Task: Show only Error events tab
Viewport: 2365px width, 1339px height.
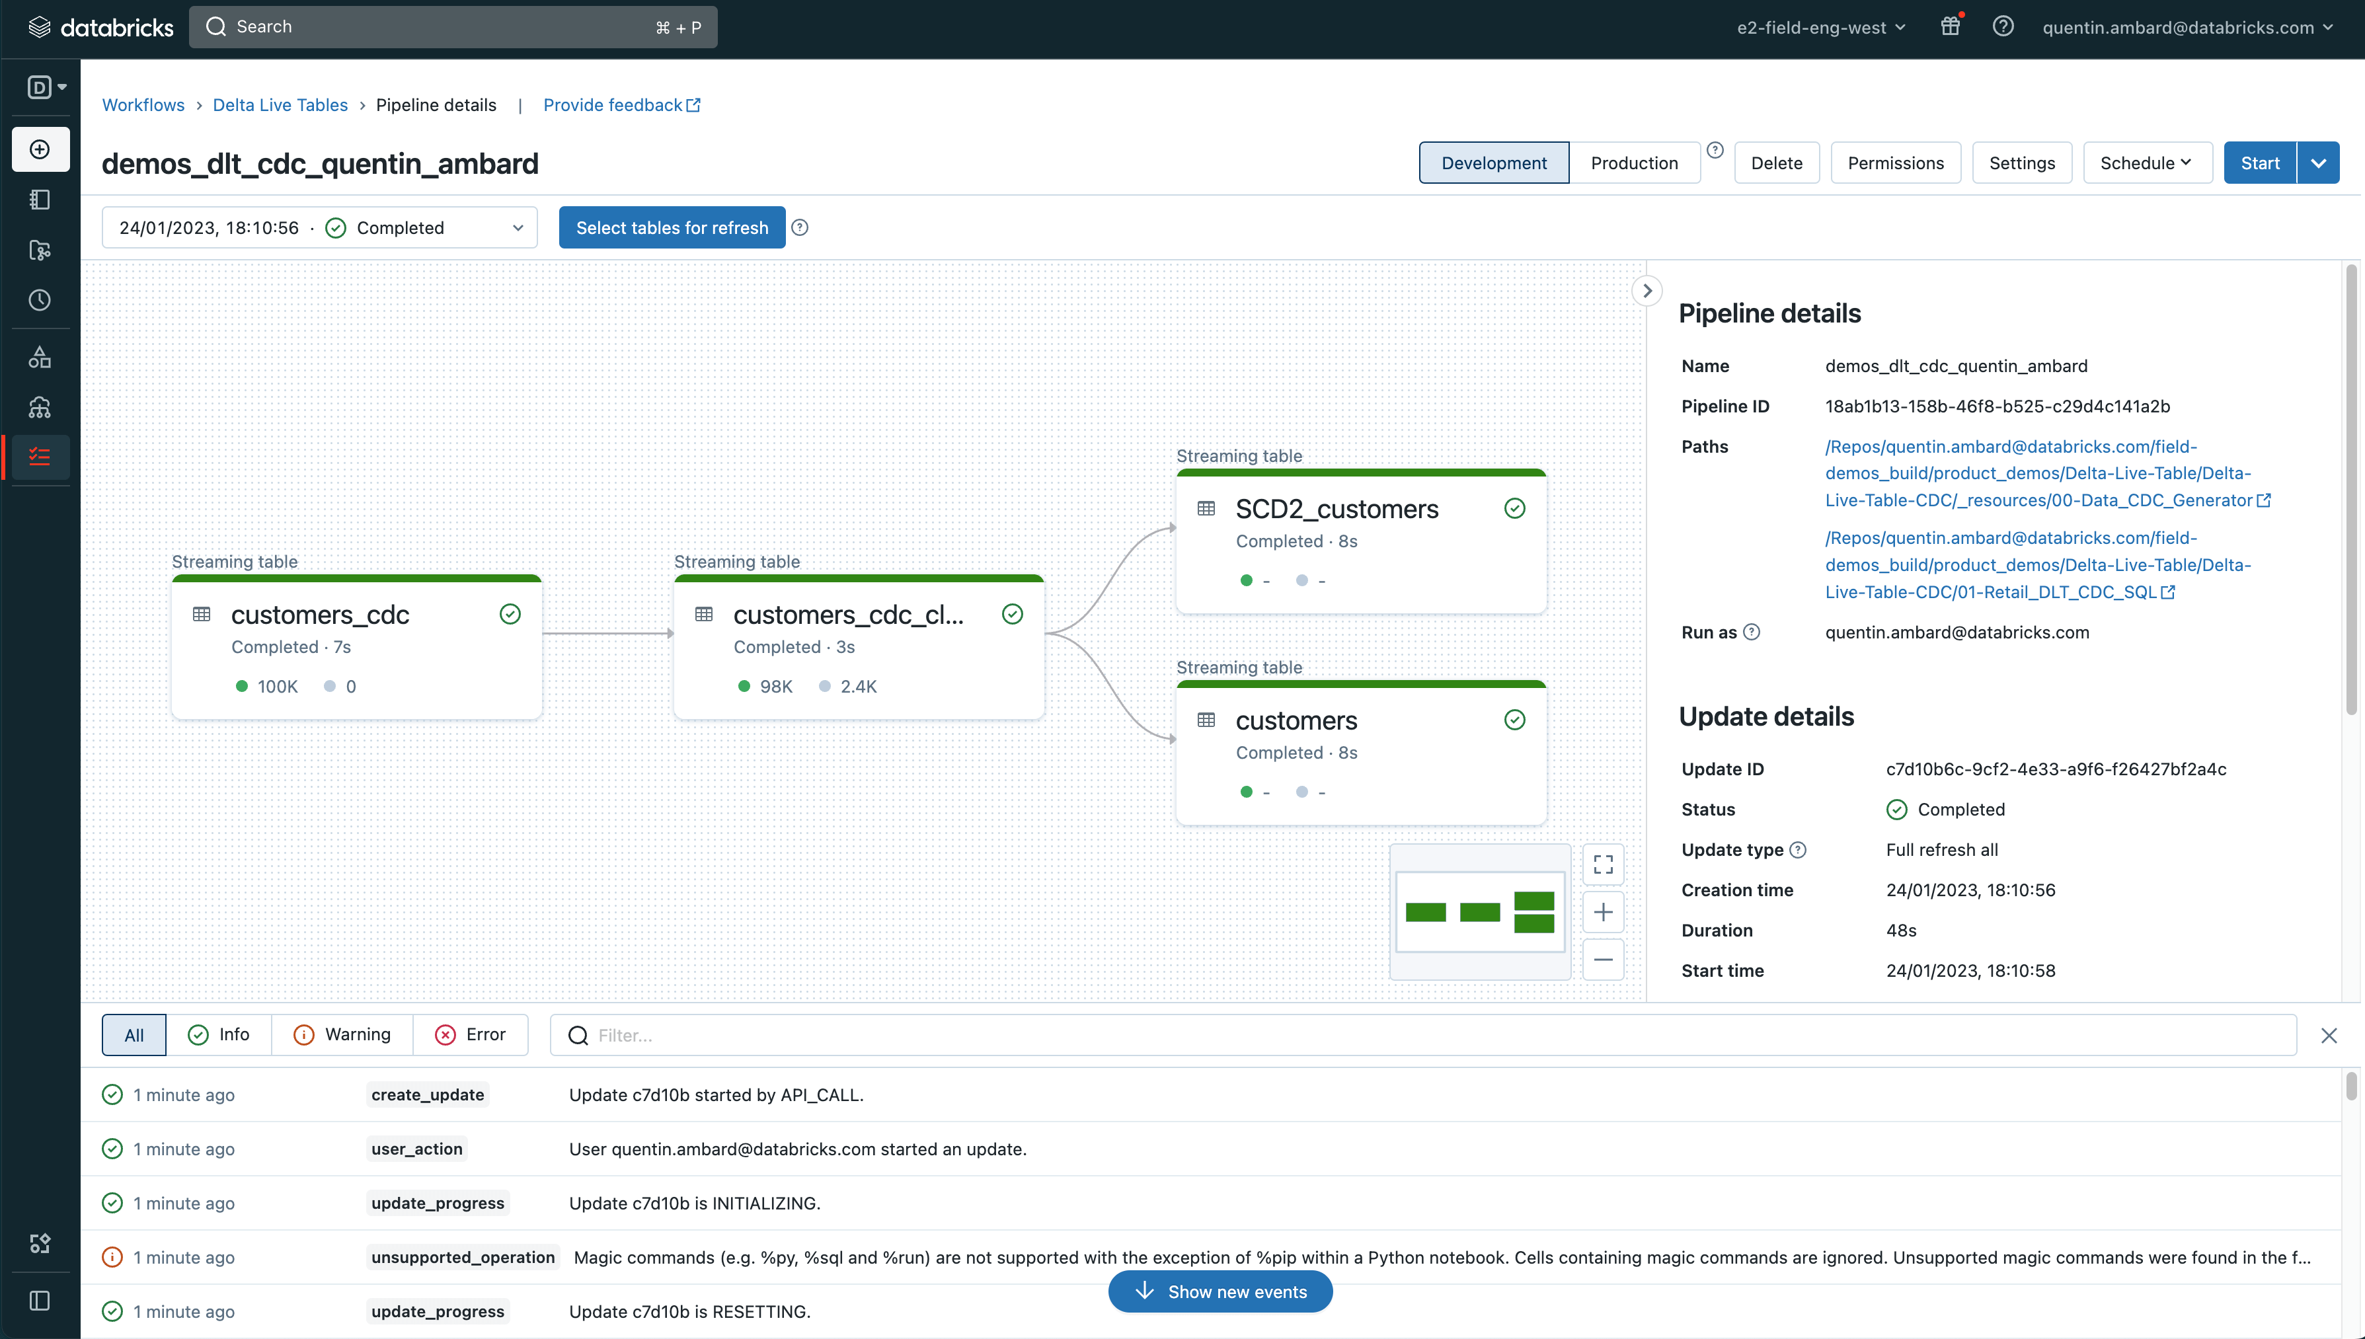Action: point(471,1034)
